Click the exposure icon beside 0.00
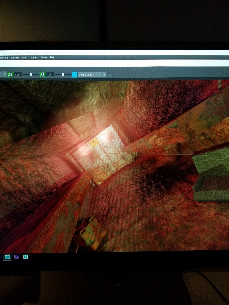Screen dimensions: 229x305 pos(10,74)
